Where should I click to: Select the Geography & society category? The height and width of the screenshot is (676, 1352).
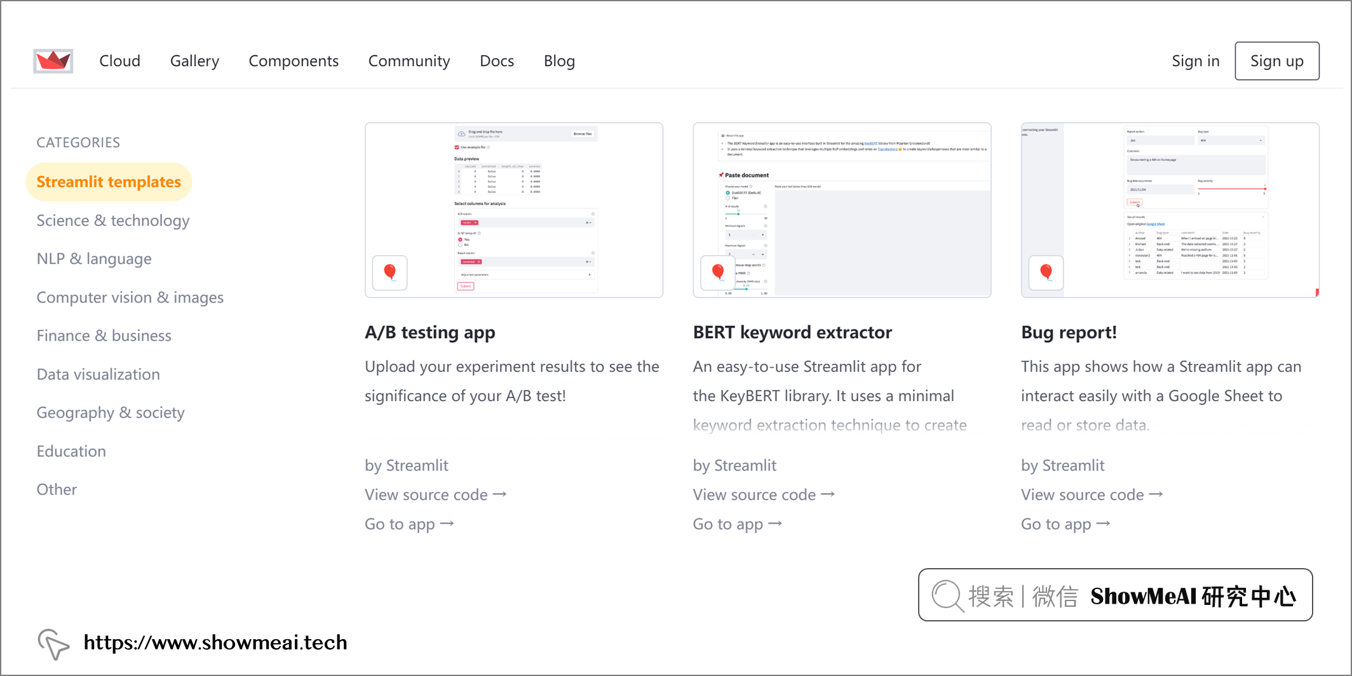[x=111, y=413]
